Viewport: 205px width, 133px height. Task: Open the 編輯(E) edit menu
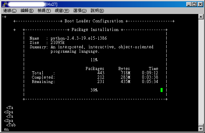[27, 11]
